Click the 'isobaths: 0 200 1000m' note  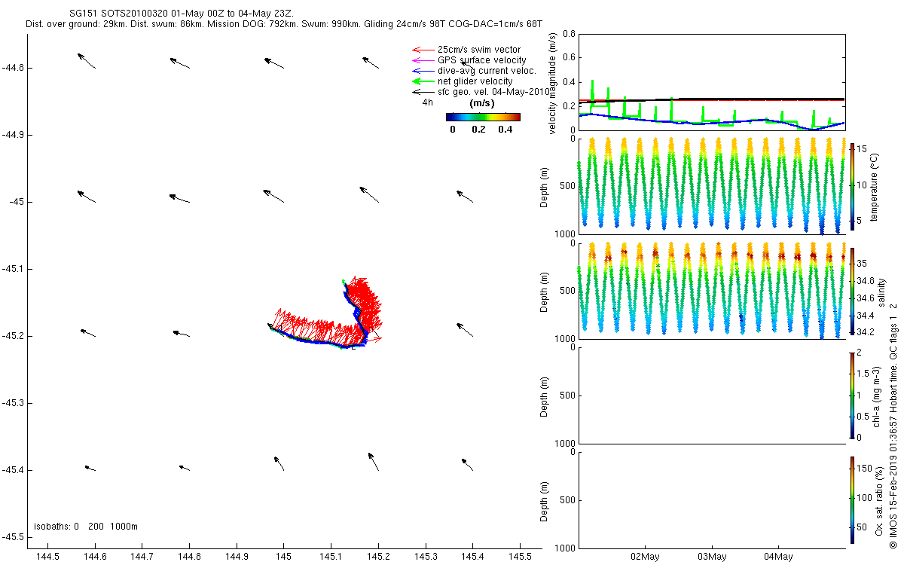point(86,527)
